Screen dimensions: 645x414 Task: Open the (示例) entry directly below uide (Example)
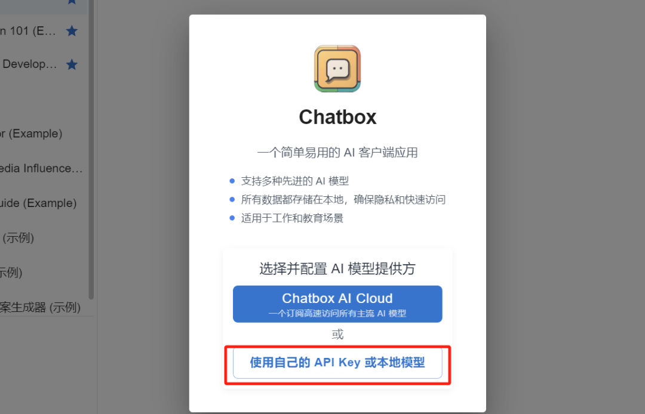tap(18, 237)
